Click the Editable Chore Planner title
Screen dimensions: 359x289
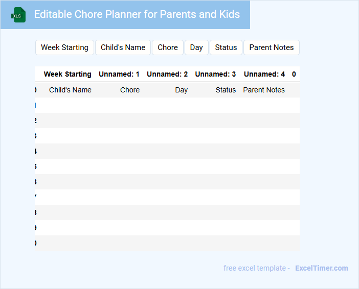tap(137, 14)
